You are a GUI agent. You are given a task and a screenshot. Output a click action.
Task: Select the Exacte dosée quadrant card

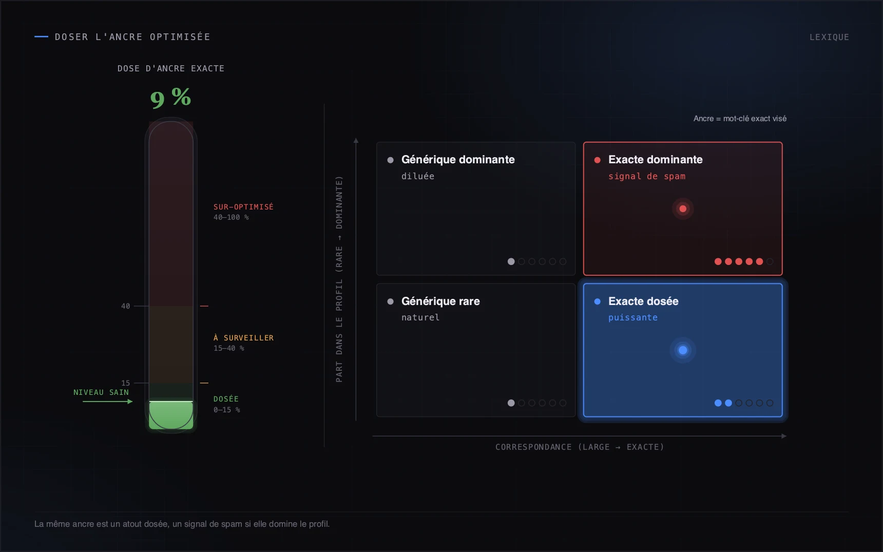[683, 350]
